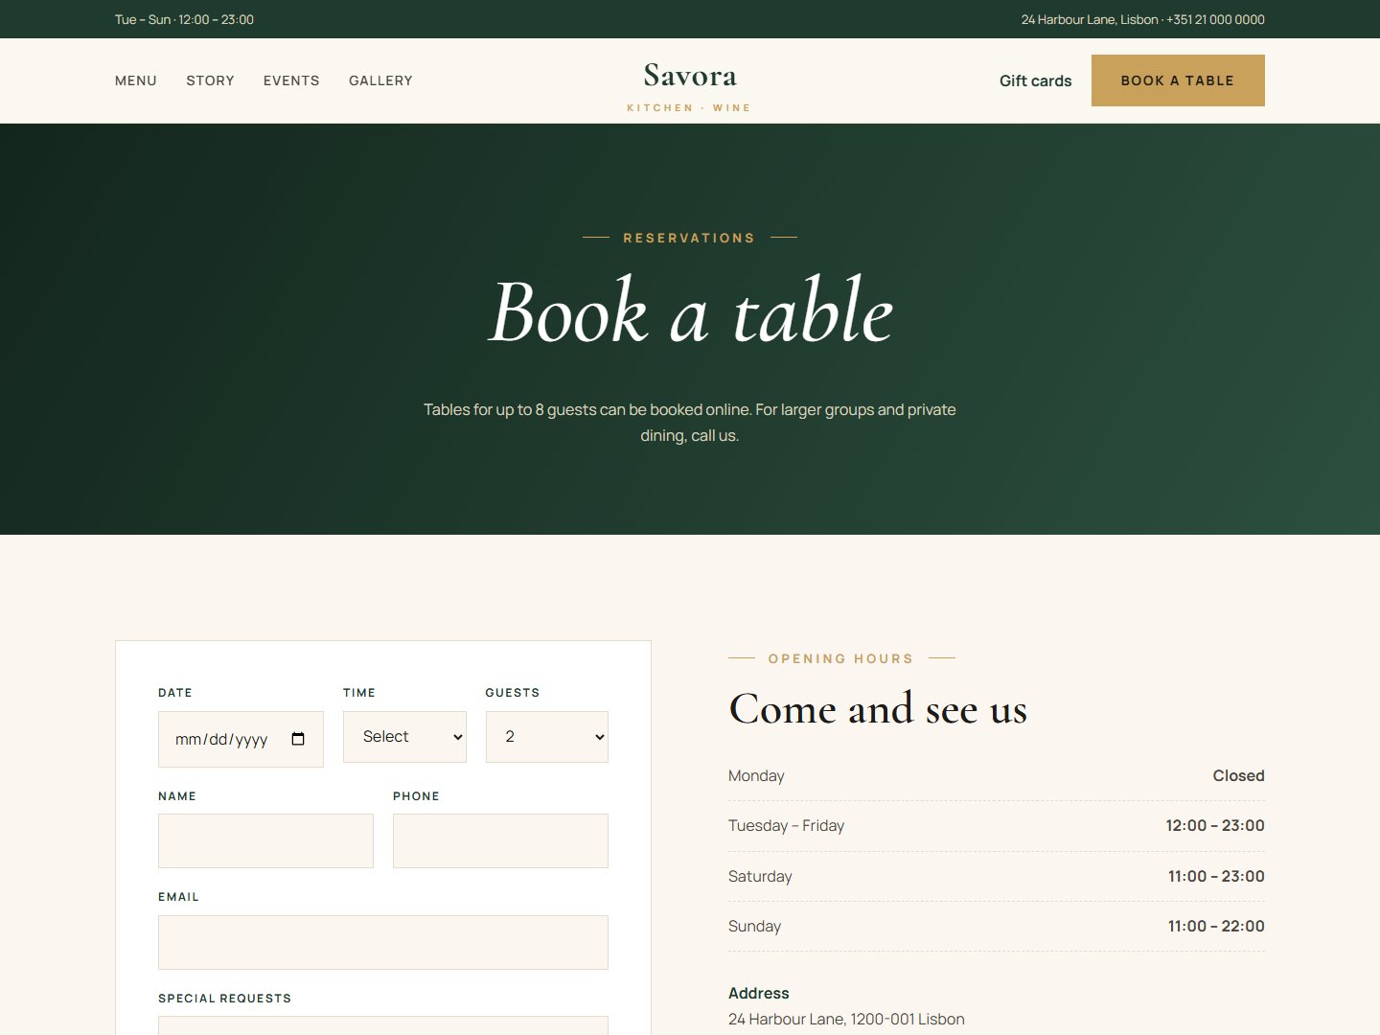Click the Sunday row label
The image size is (1380, 1035).
click(754, 926)
